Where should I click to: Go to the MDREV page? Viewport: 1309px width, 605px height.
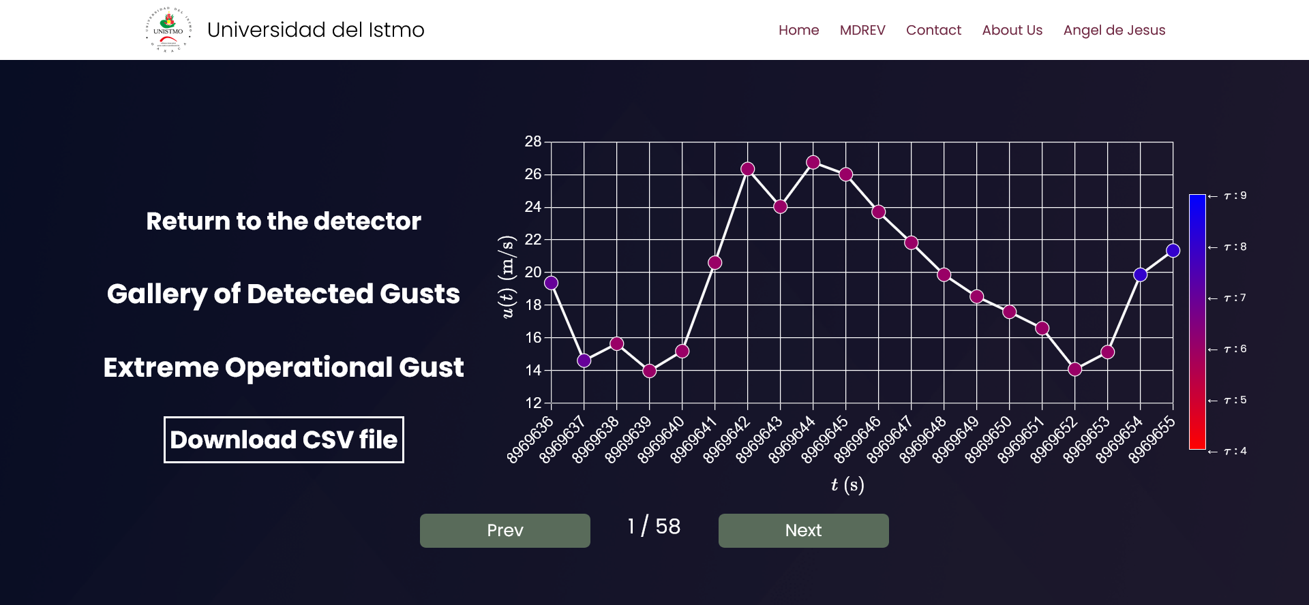pyautogui.click(x=862, y=30)
